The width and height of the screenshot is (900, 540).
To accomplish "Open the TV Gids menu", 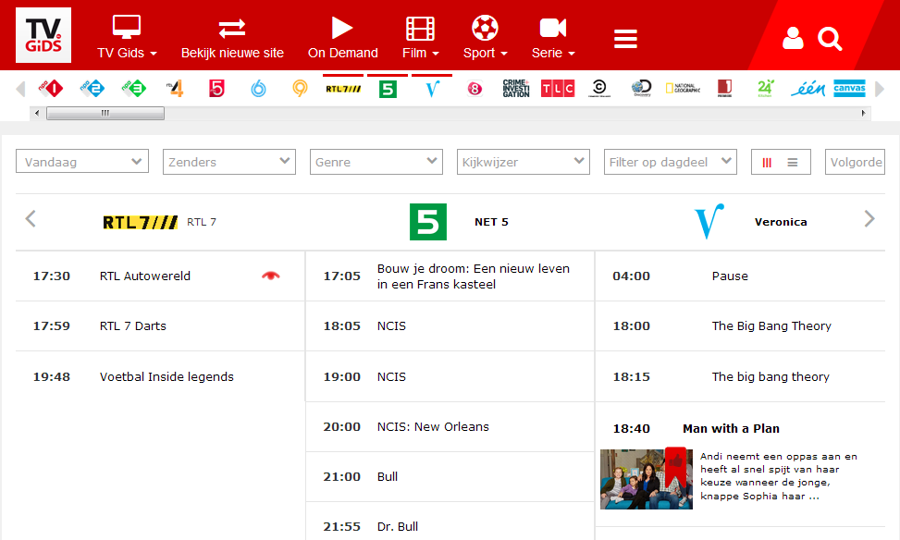I will [x=127, y=37].
